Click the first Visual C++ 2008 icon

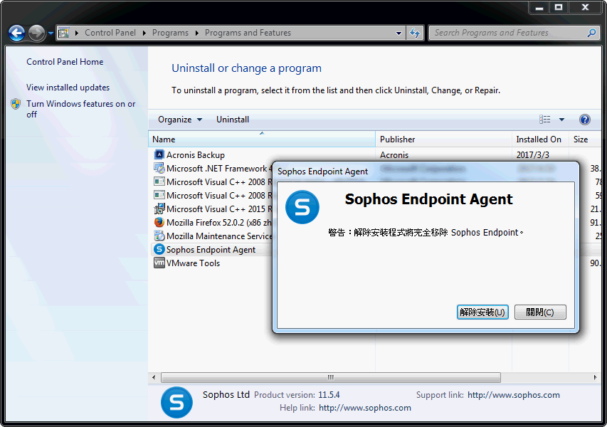coord(159,182)
